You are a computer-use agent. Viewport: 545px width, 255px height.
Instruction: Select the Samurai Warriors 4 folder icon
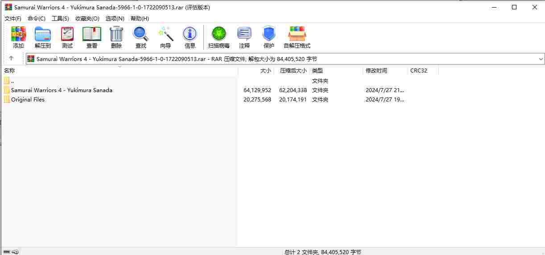(x=7, y=90)
